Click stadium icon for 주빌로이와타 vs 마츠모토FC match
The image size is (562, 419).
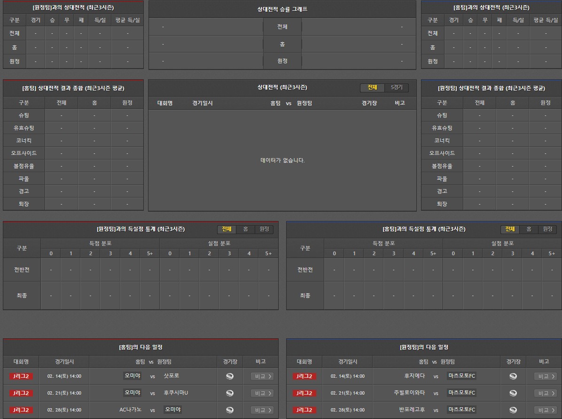513,393
